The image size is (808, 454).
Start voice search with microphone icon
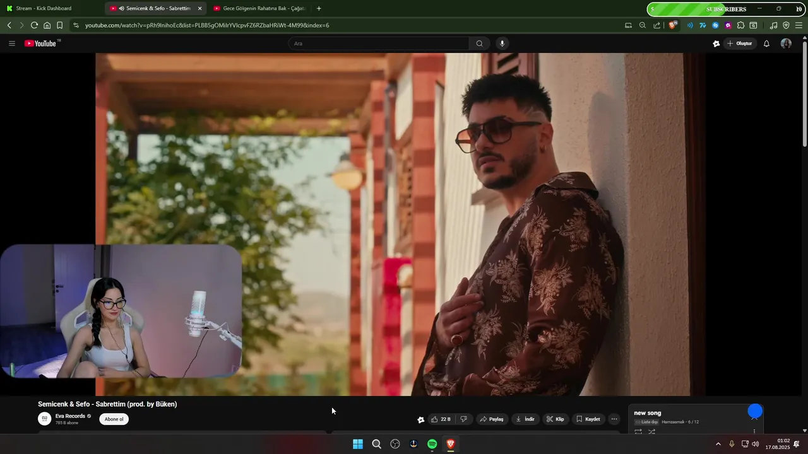pos(502,44)
